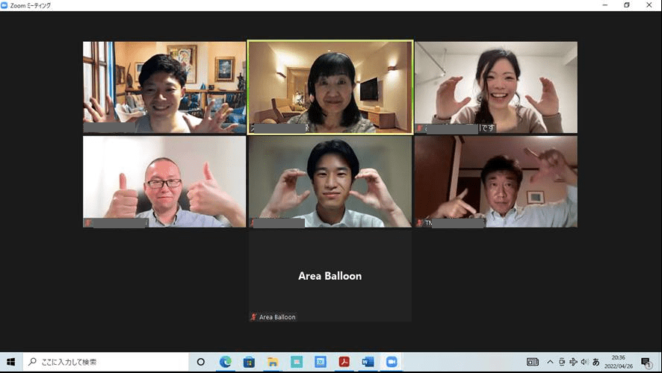Expand the hidden system tray icons chevron
This screenshot has width=662, height=373.
pyautogui.click(x=551, y=362)
